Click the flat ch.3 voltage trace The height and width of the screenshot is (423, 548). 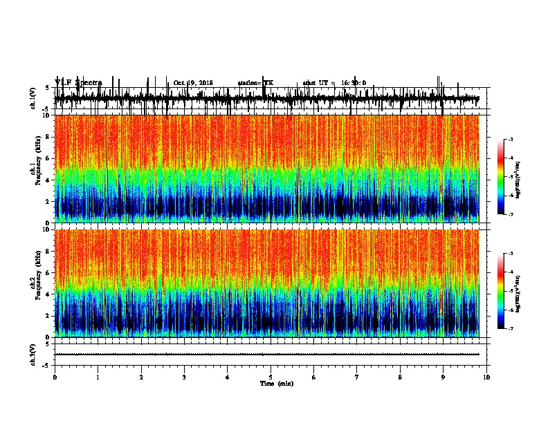pyautogui.click(x=266, y=355)
